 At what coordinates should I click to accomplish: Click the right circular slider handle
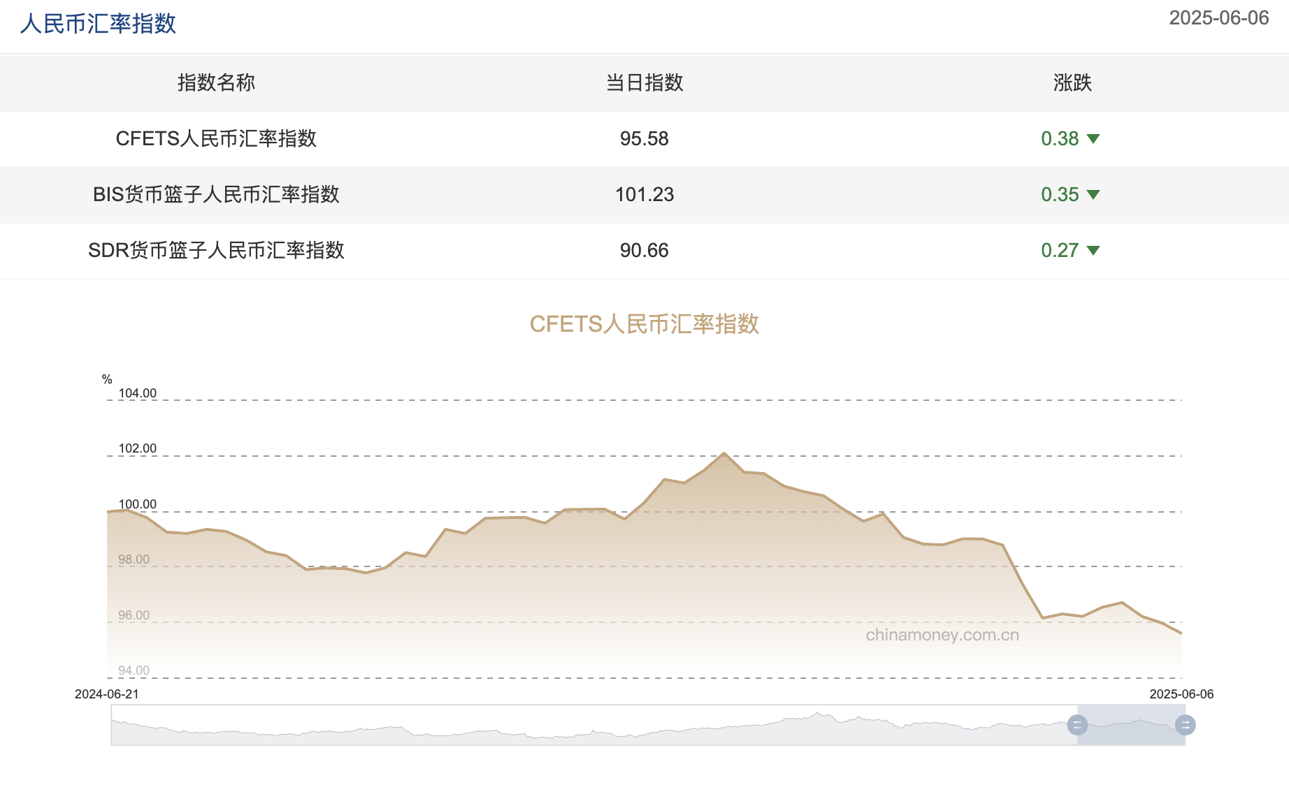[x=1186, y=726]
